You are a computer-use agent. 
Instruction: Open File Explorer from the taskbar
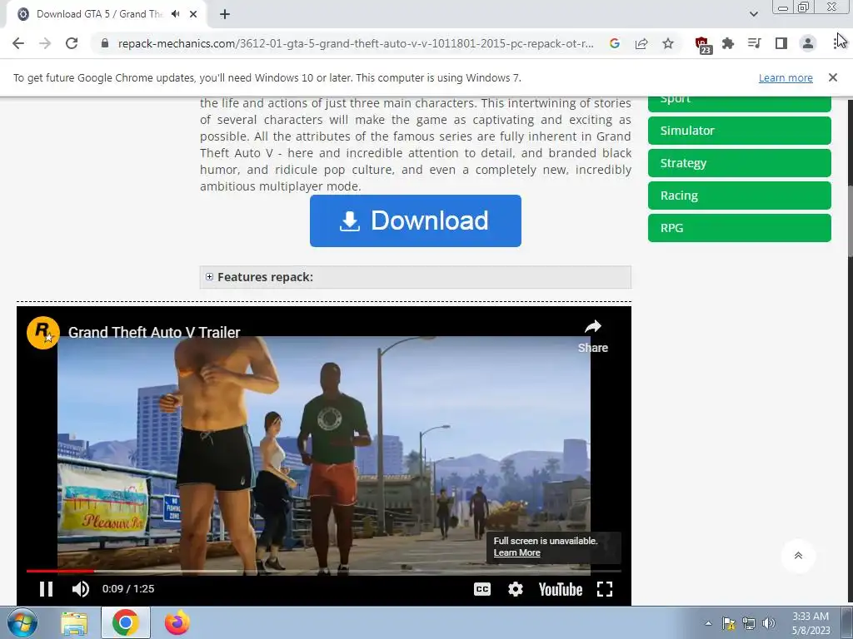click(x=74, y=623)
